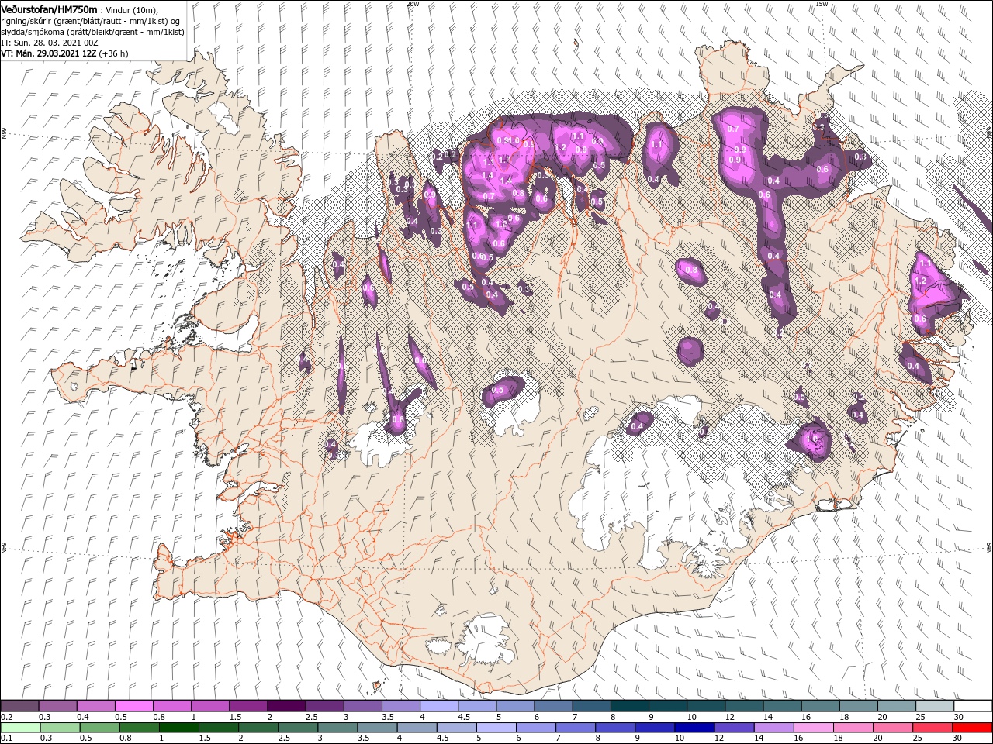Click the bold title 'Veðurstofan/HM750m'

coord(49,9)
